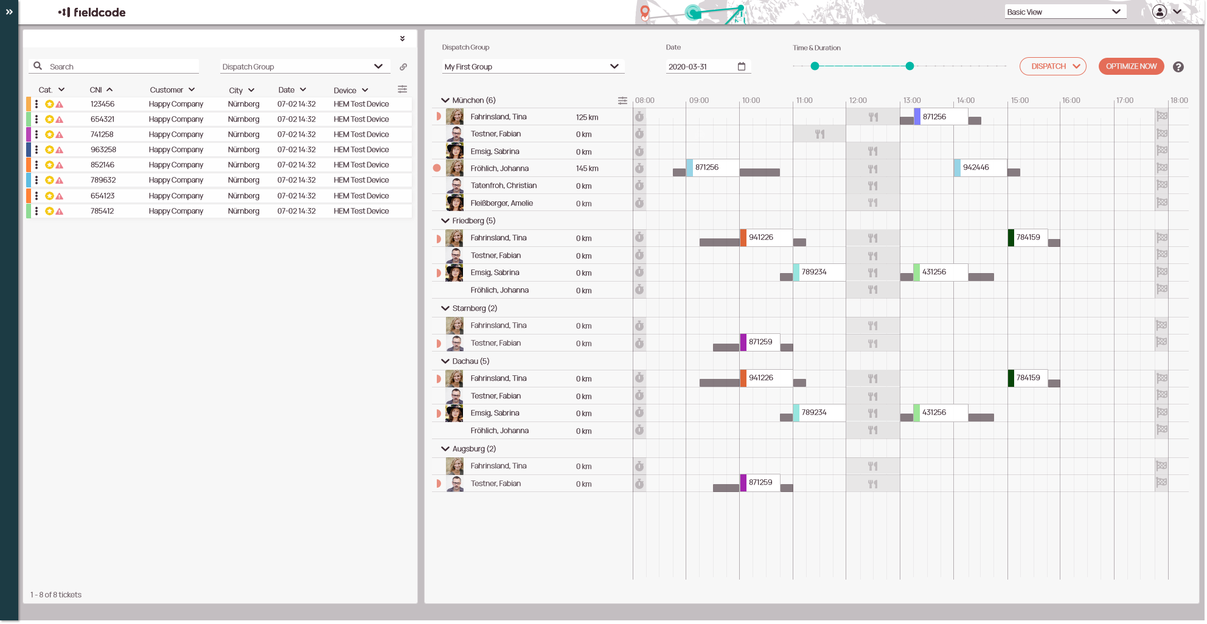Click timeline settings icon next to München
Screen dimensions: 1207x624
pos(622,100)
